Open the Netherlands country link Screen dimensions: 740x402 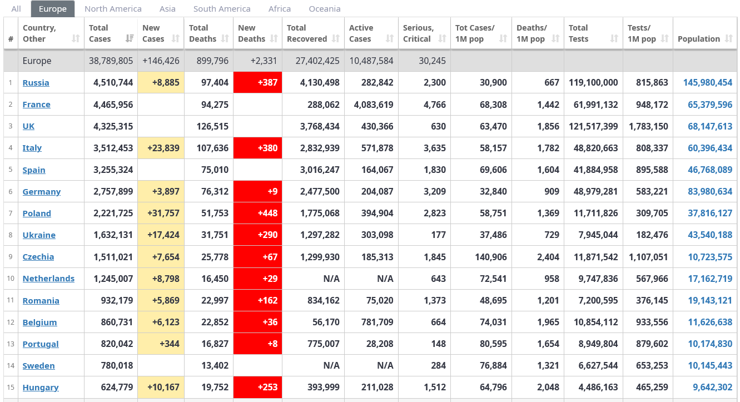click(48, 279)
